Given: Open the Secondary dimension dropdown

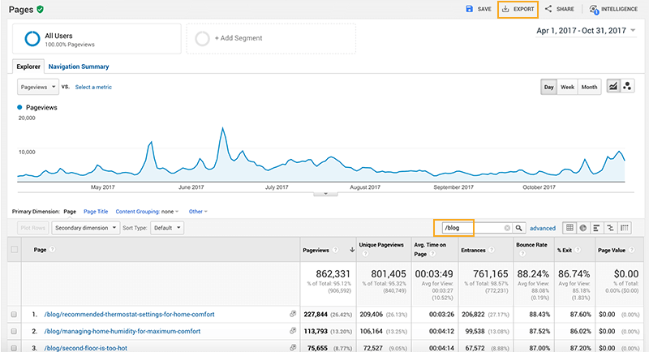Looking at the screenshot, I should [x=86, y=228].
